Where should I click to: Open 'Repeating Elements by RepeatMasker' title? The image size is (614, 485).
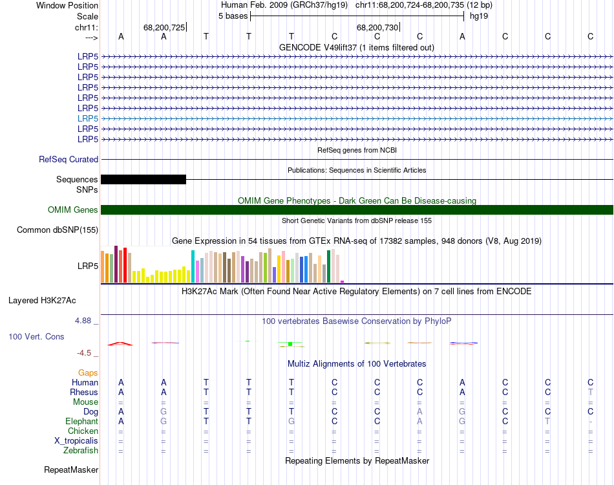pyautogui.click(x=357, y=460)
